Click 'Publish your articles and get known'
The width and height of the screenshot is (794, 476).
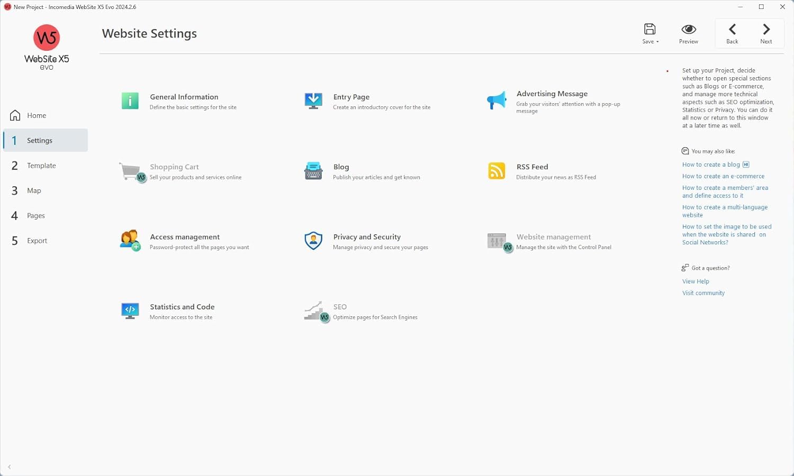point(376,177)
